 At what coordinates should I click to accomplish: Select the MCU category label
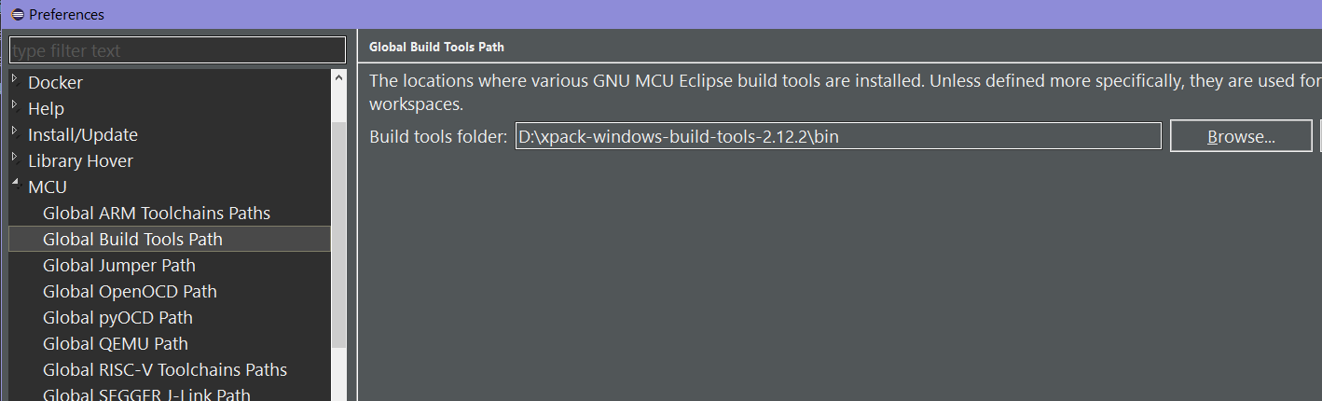(x=48, y=187)
